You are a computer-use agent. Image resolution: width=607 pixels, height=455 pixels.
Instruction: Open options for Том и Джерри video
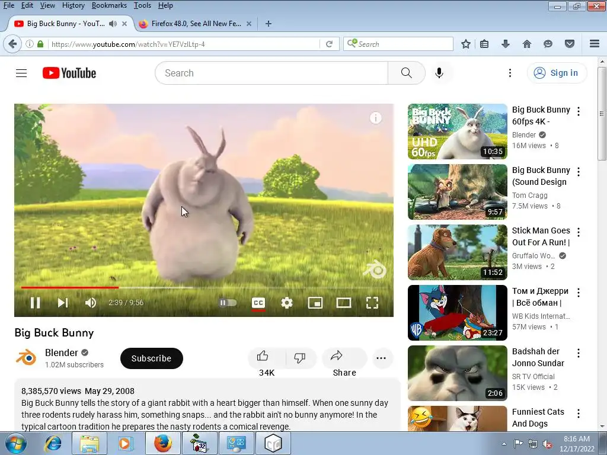(579, 293)
